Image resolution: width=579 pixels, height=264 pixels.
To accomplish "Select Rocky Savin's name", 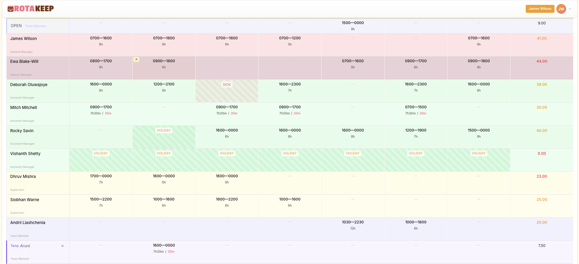I will (22, 131).
